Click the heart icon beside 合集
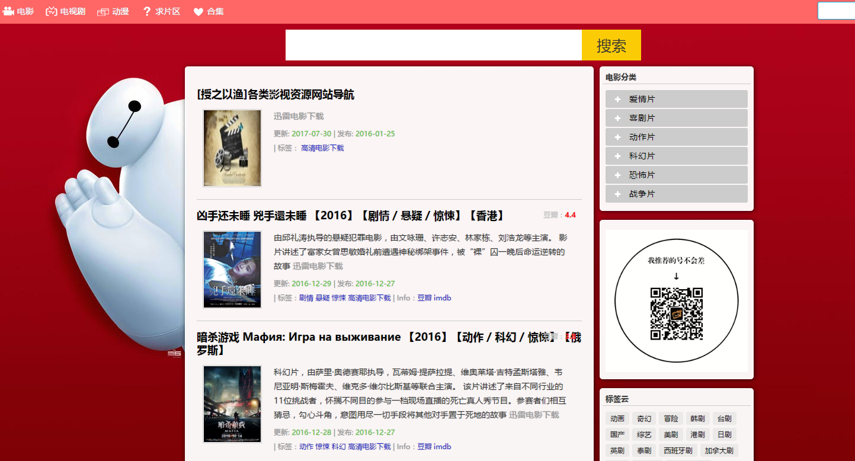 [x=197, y=11]
